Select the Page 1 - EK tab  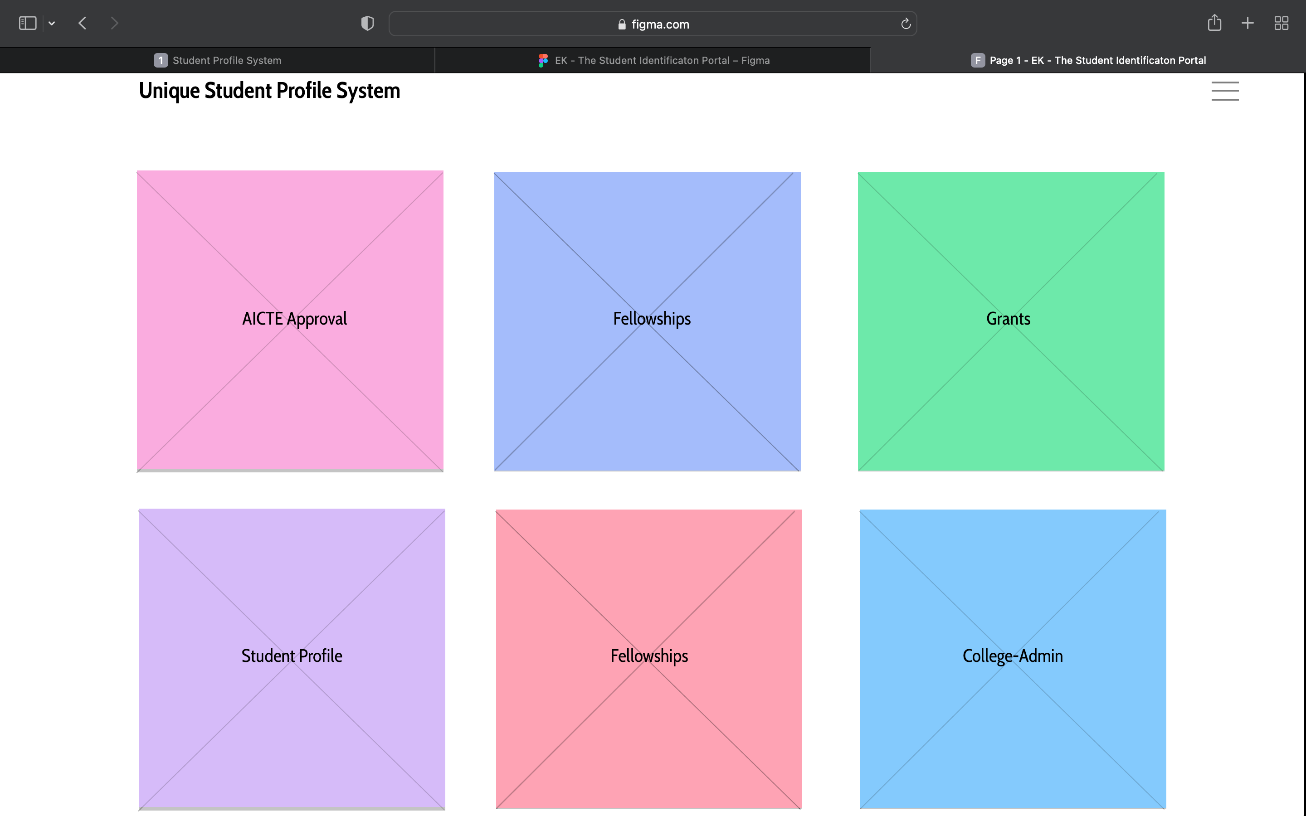pos(1088,60)
